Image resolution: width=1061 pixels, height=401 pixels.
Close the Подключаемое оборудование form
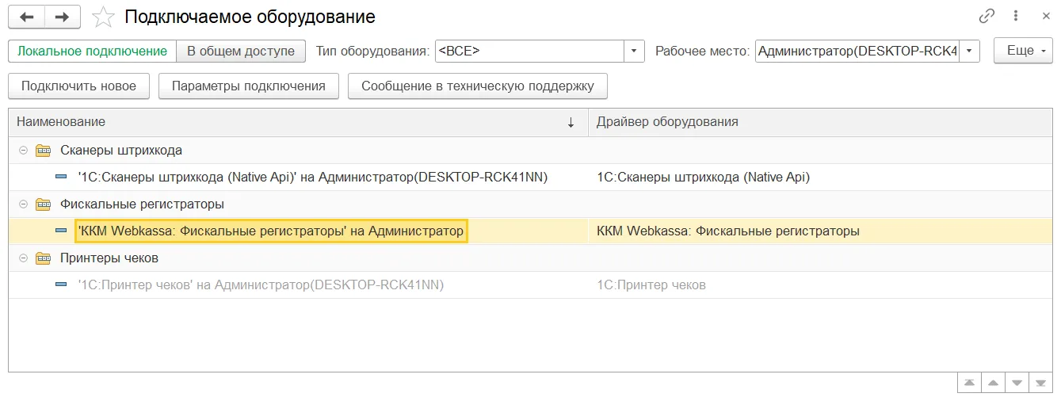pos(1046,16)
